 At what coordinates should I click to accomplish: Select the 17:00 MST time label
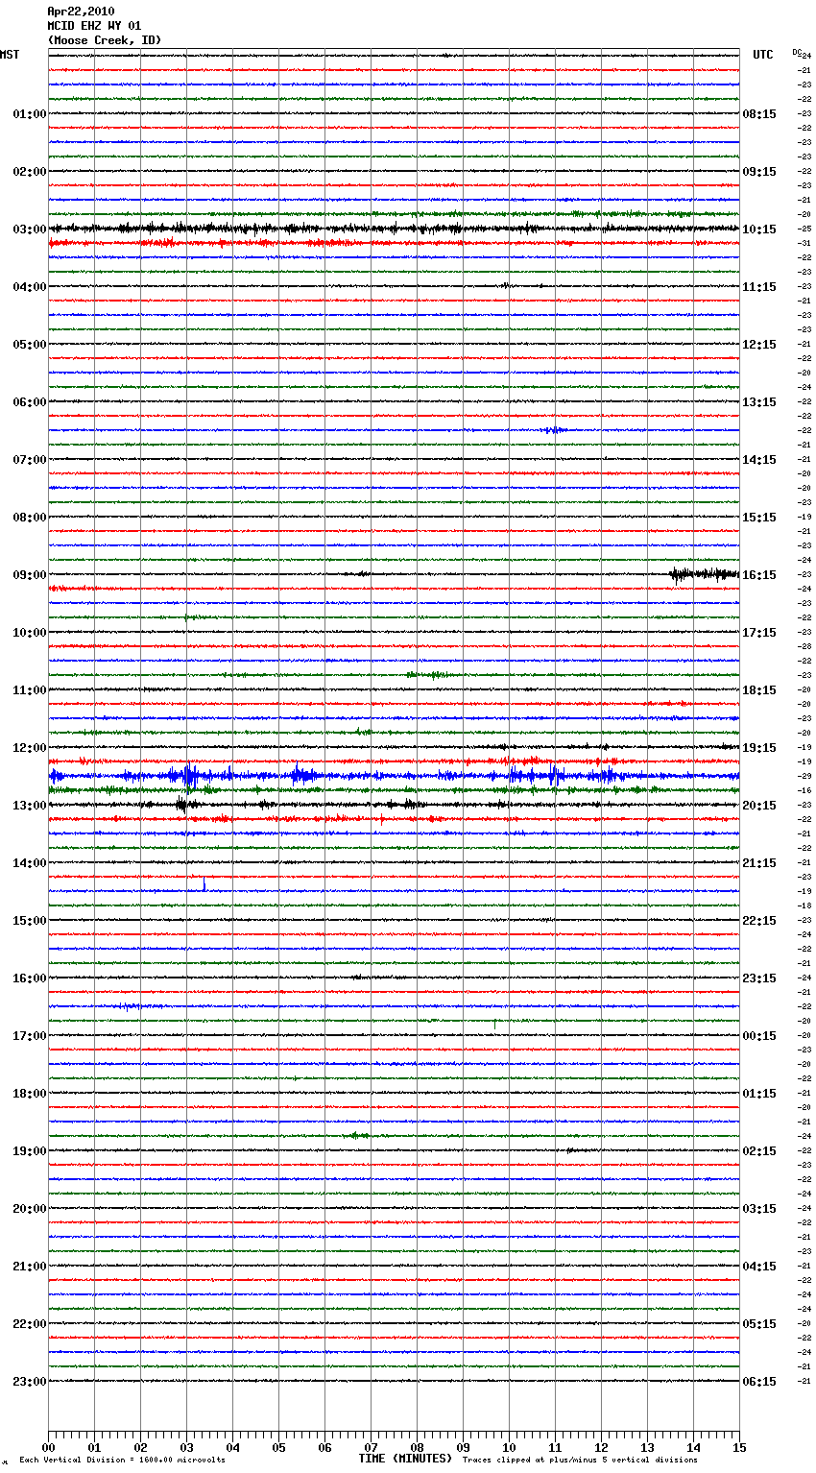29,1036
